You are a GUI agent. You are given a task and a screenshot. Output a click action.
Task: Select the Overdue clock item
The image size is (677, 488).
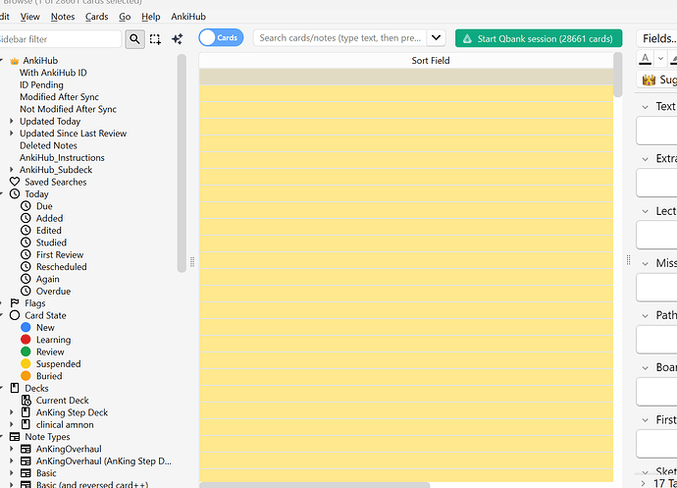[26, 291]
